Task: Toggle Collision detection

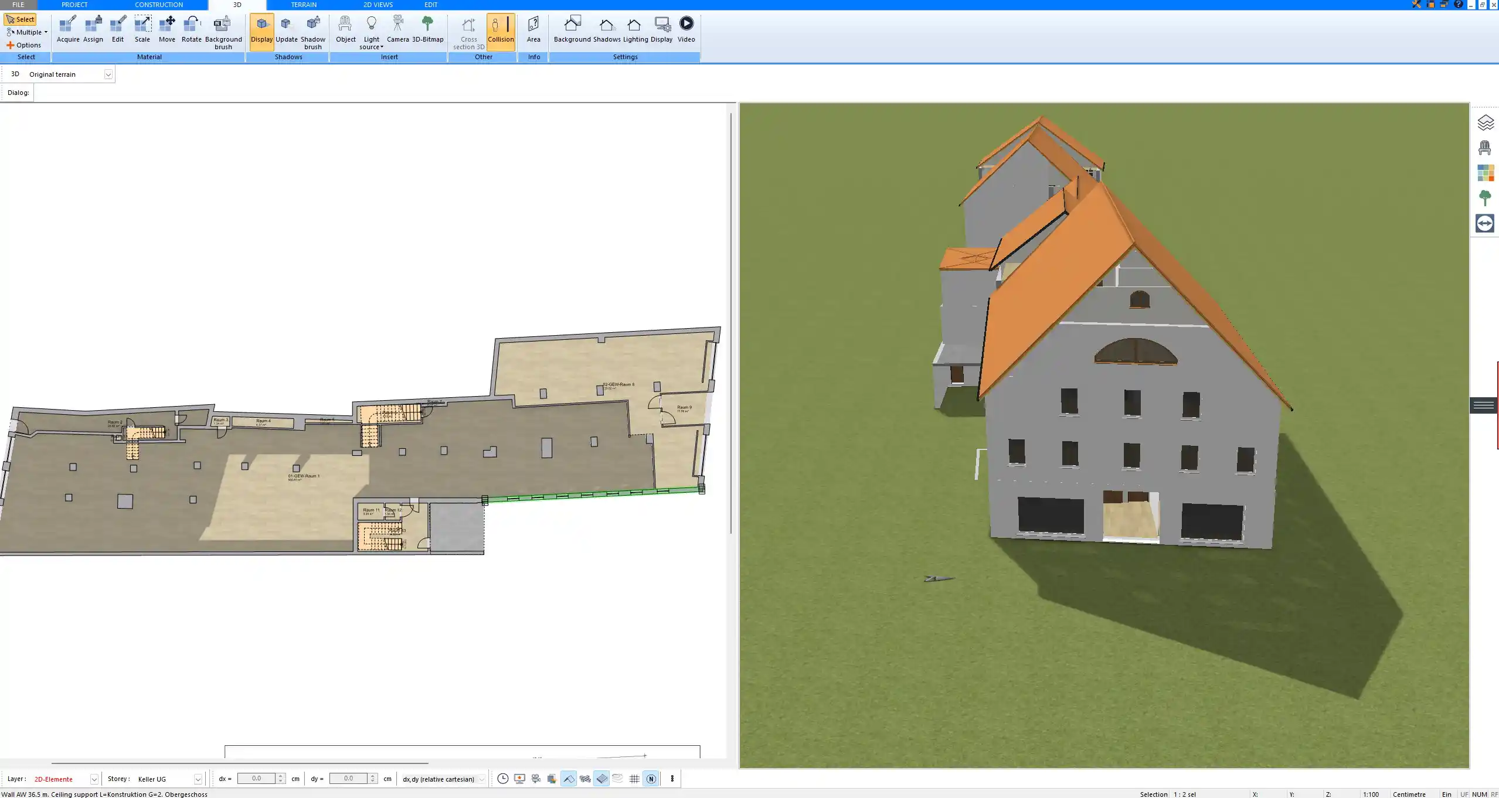Action: pyautogui.click(x=501, y=32)
